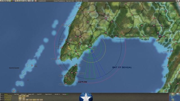
Task: Select the Vizagapatam base icon on the east coast
Action: point(120,36)
